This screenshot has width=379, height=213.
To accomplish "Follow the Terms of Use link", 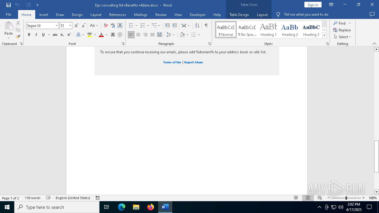I will tap(172, 62).
